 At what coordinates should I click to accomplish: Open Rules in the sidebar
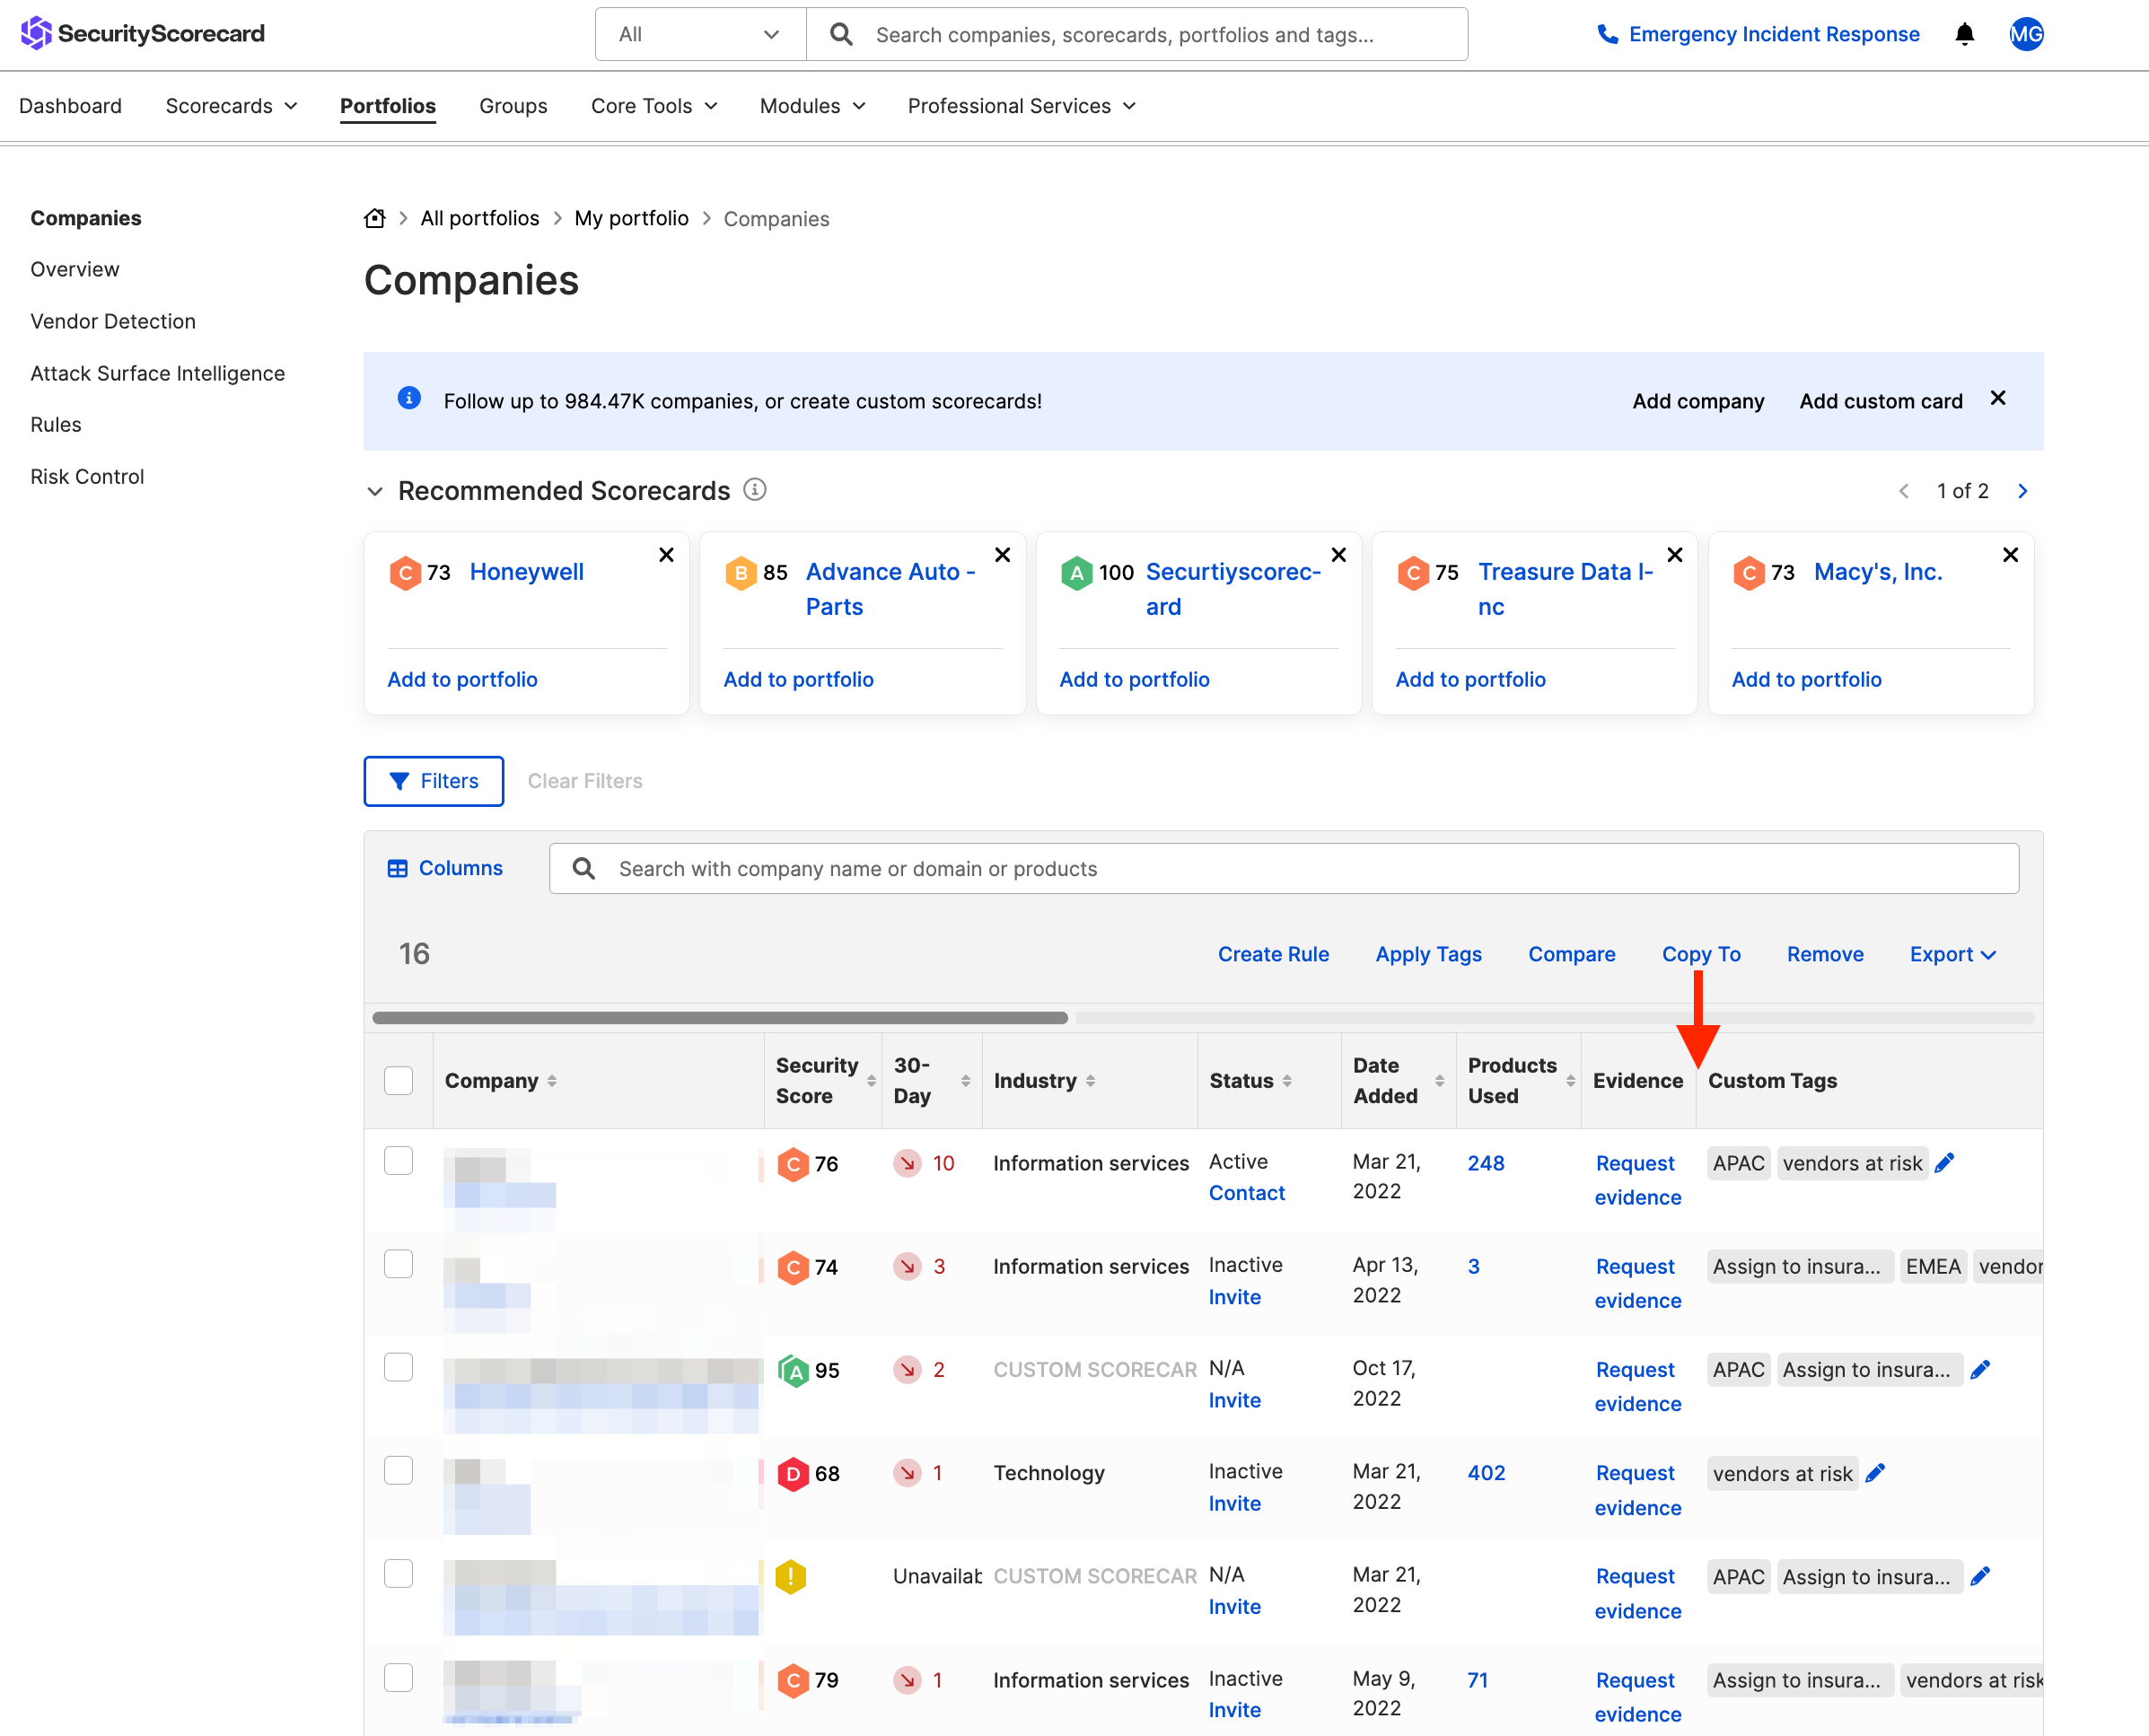(56, 424)
